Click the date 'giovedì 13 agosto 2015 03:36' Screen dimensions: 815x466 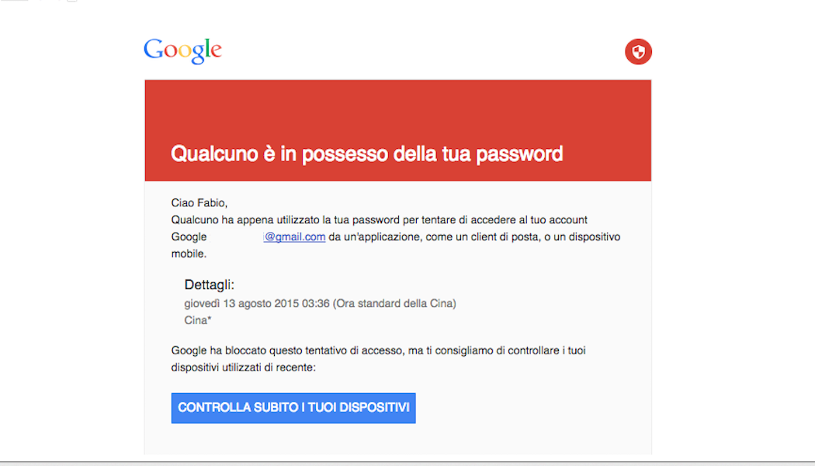click(257, 303)
